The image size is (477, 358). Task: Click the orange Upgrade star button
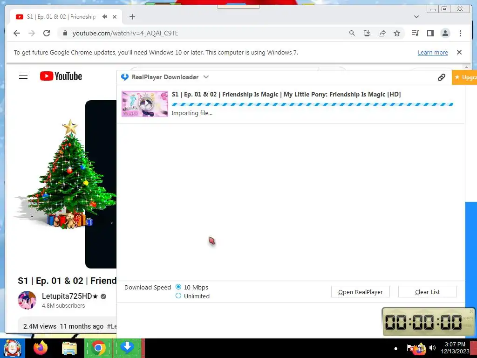click(464, 77)
